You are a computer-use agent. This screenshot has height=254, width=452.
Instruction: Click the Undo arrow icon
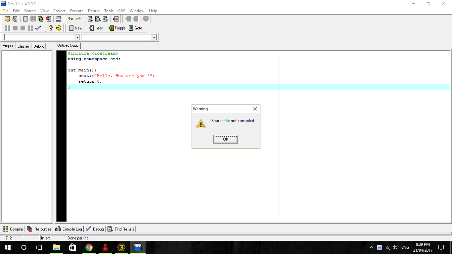[x=70, y=19]
